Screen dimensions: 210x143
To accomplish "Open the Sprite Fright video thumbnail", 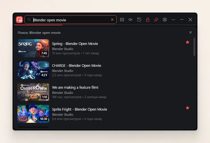I will 33,114.
